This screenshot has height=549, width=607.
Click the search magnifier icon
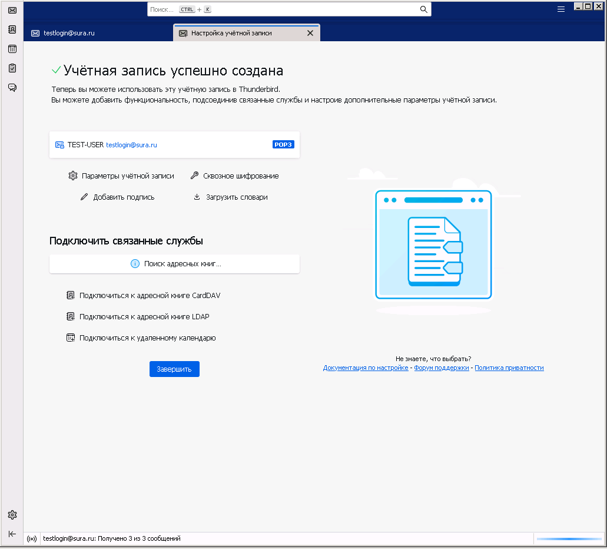tap(423, 9)
